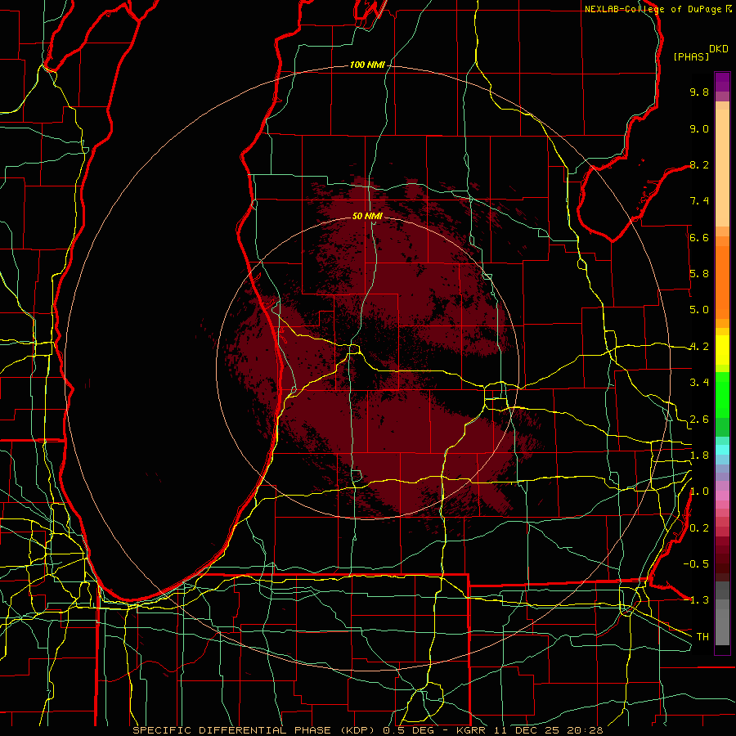The width and height of the screenshot is (736, 736).
Task: Click the orange color scale segment
Action: [722, 281]
